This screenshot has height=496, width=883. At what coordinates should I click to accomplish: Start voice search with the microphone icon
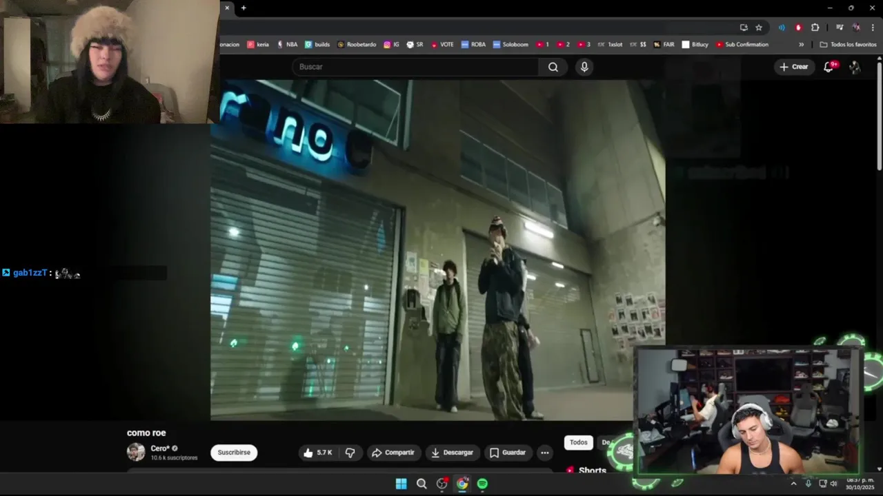pyautogui.click(x=584, y=67)
